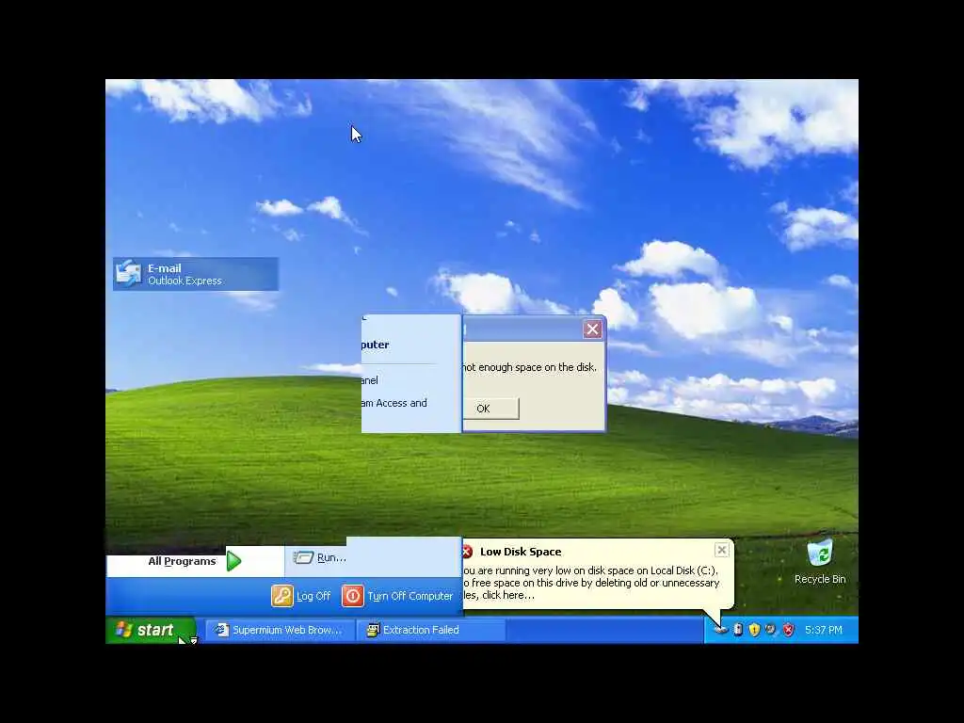Click the Supermium taskbar icon
The image size is (964, 723).
tap(221, 630)
